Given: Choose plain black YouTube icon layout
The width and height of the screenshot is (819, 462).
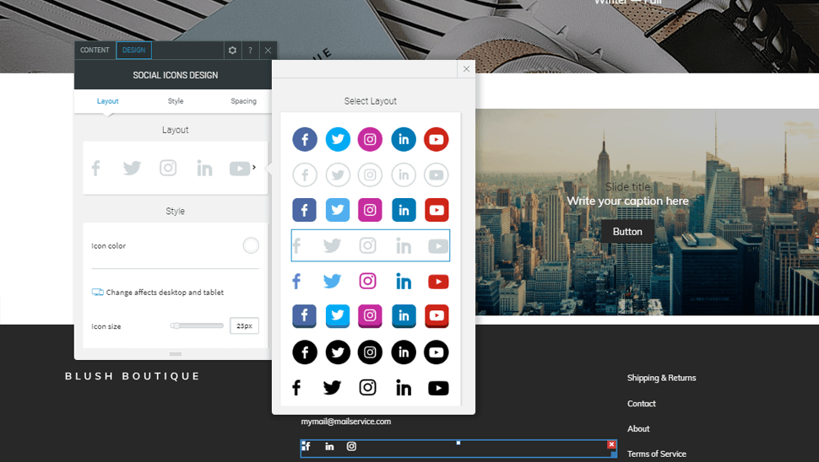Looking at the screenshot, I should (x=438, y=389).
